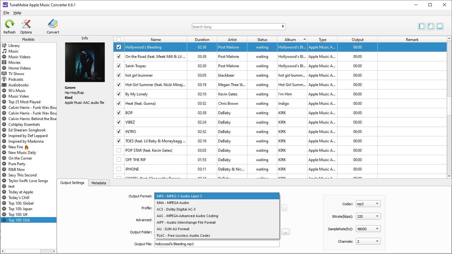Sort songs by Artist column header

pyautogui.click(x=232, y=39)
